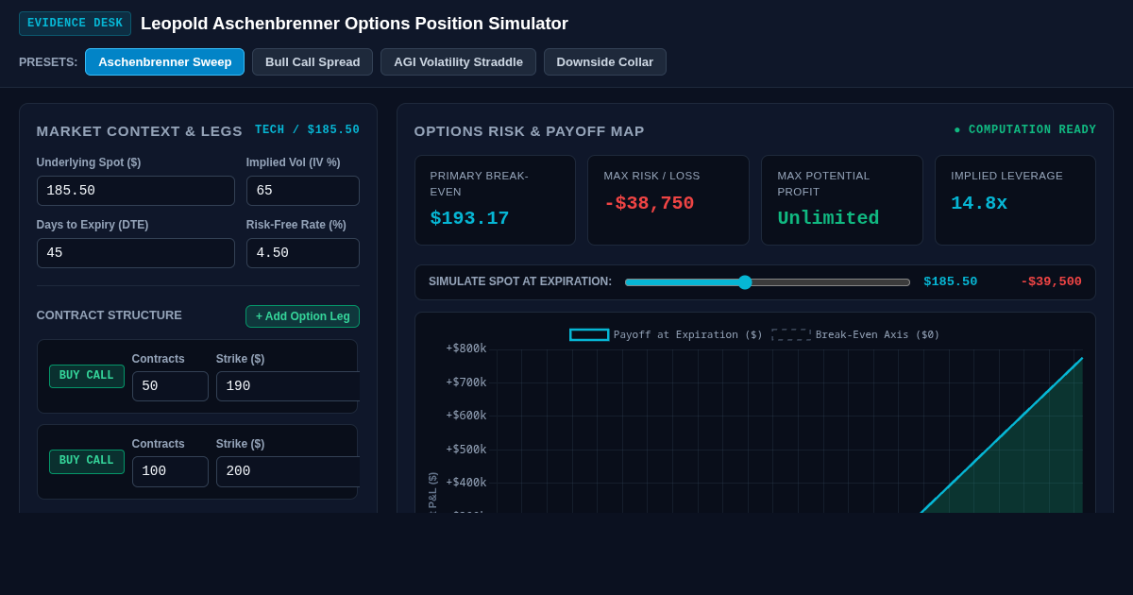Click the simulated spot readout $185.50
Screen dimensions: 1133x595
coord(950,282)
